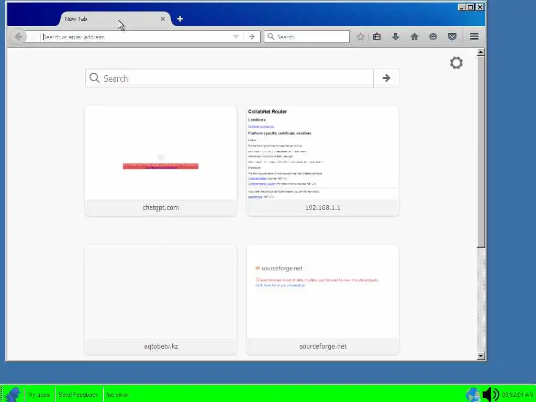Screen dimensions: 536x402
Task: Click the 'sourceforge.net' tile caption below preview
Action: pyautogui.click(x=322, y=347)
